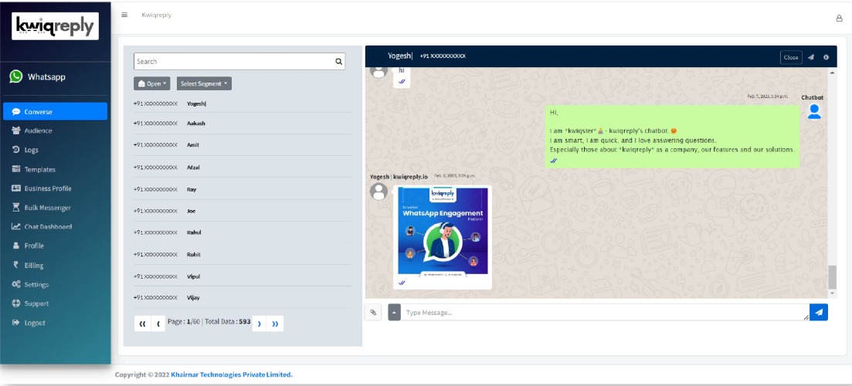
Task: Select the Vijay contact row
Action: tap(243, 297)
